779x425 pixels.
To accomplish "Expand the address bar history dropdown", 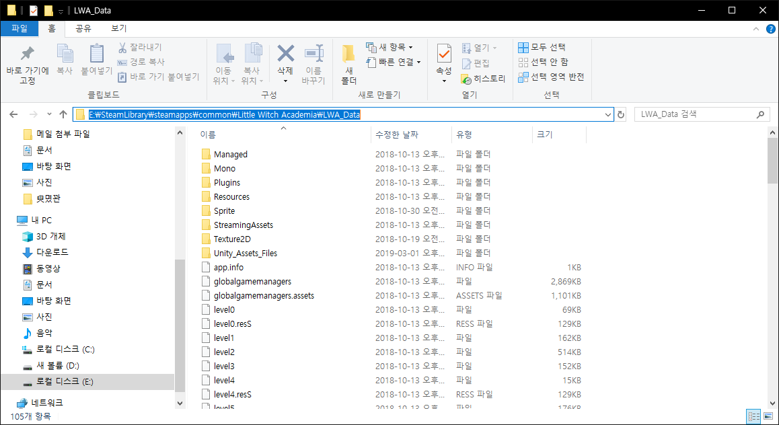I will coord(607,115).
